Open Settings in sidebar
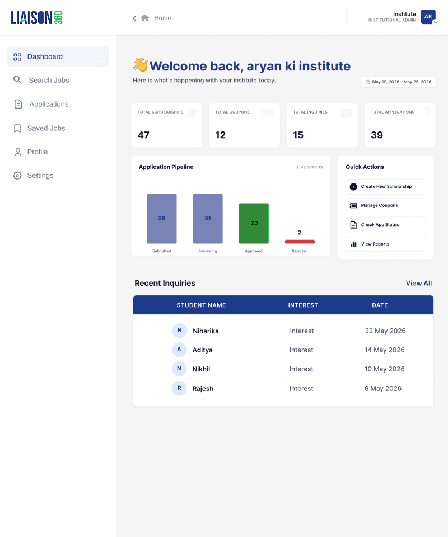This screenshot has width=448, height=537. [x=40, y=175]
